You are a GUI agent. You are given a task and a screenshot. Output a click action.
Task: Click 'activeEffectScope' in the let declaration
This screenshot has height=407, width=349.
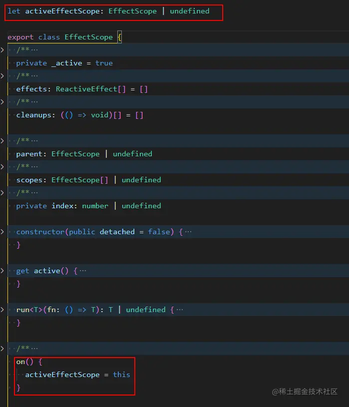62,11
